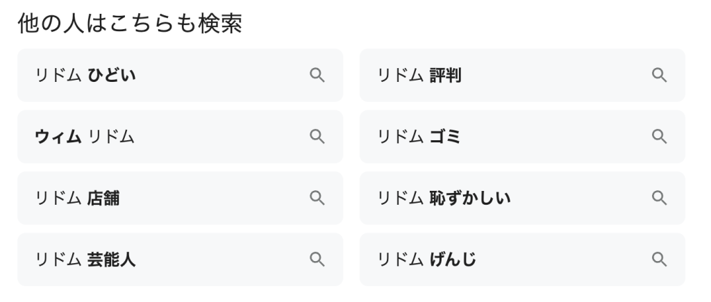Tap magnifier icon in リドム げんじ row
This screenshot has height=302, width=711.
click(659, 260)
